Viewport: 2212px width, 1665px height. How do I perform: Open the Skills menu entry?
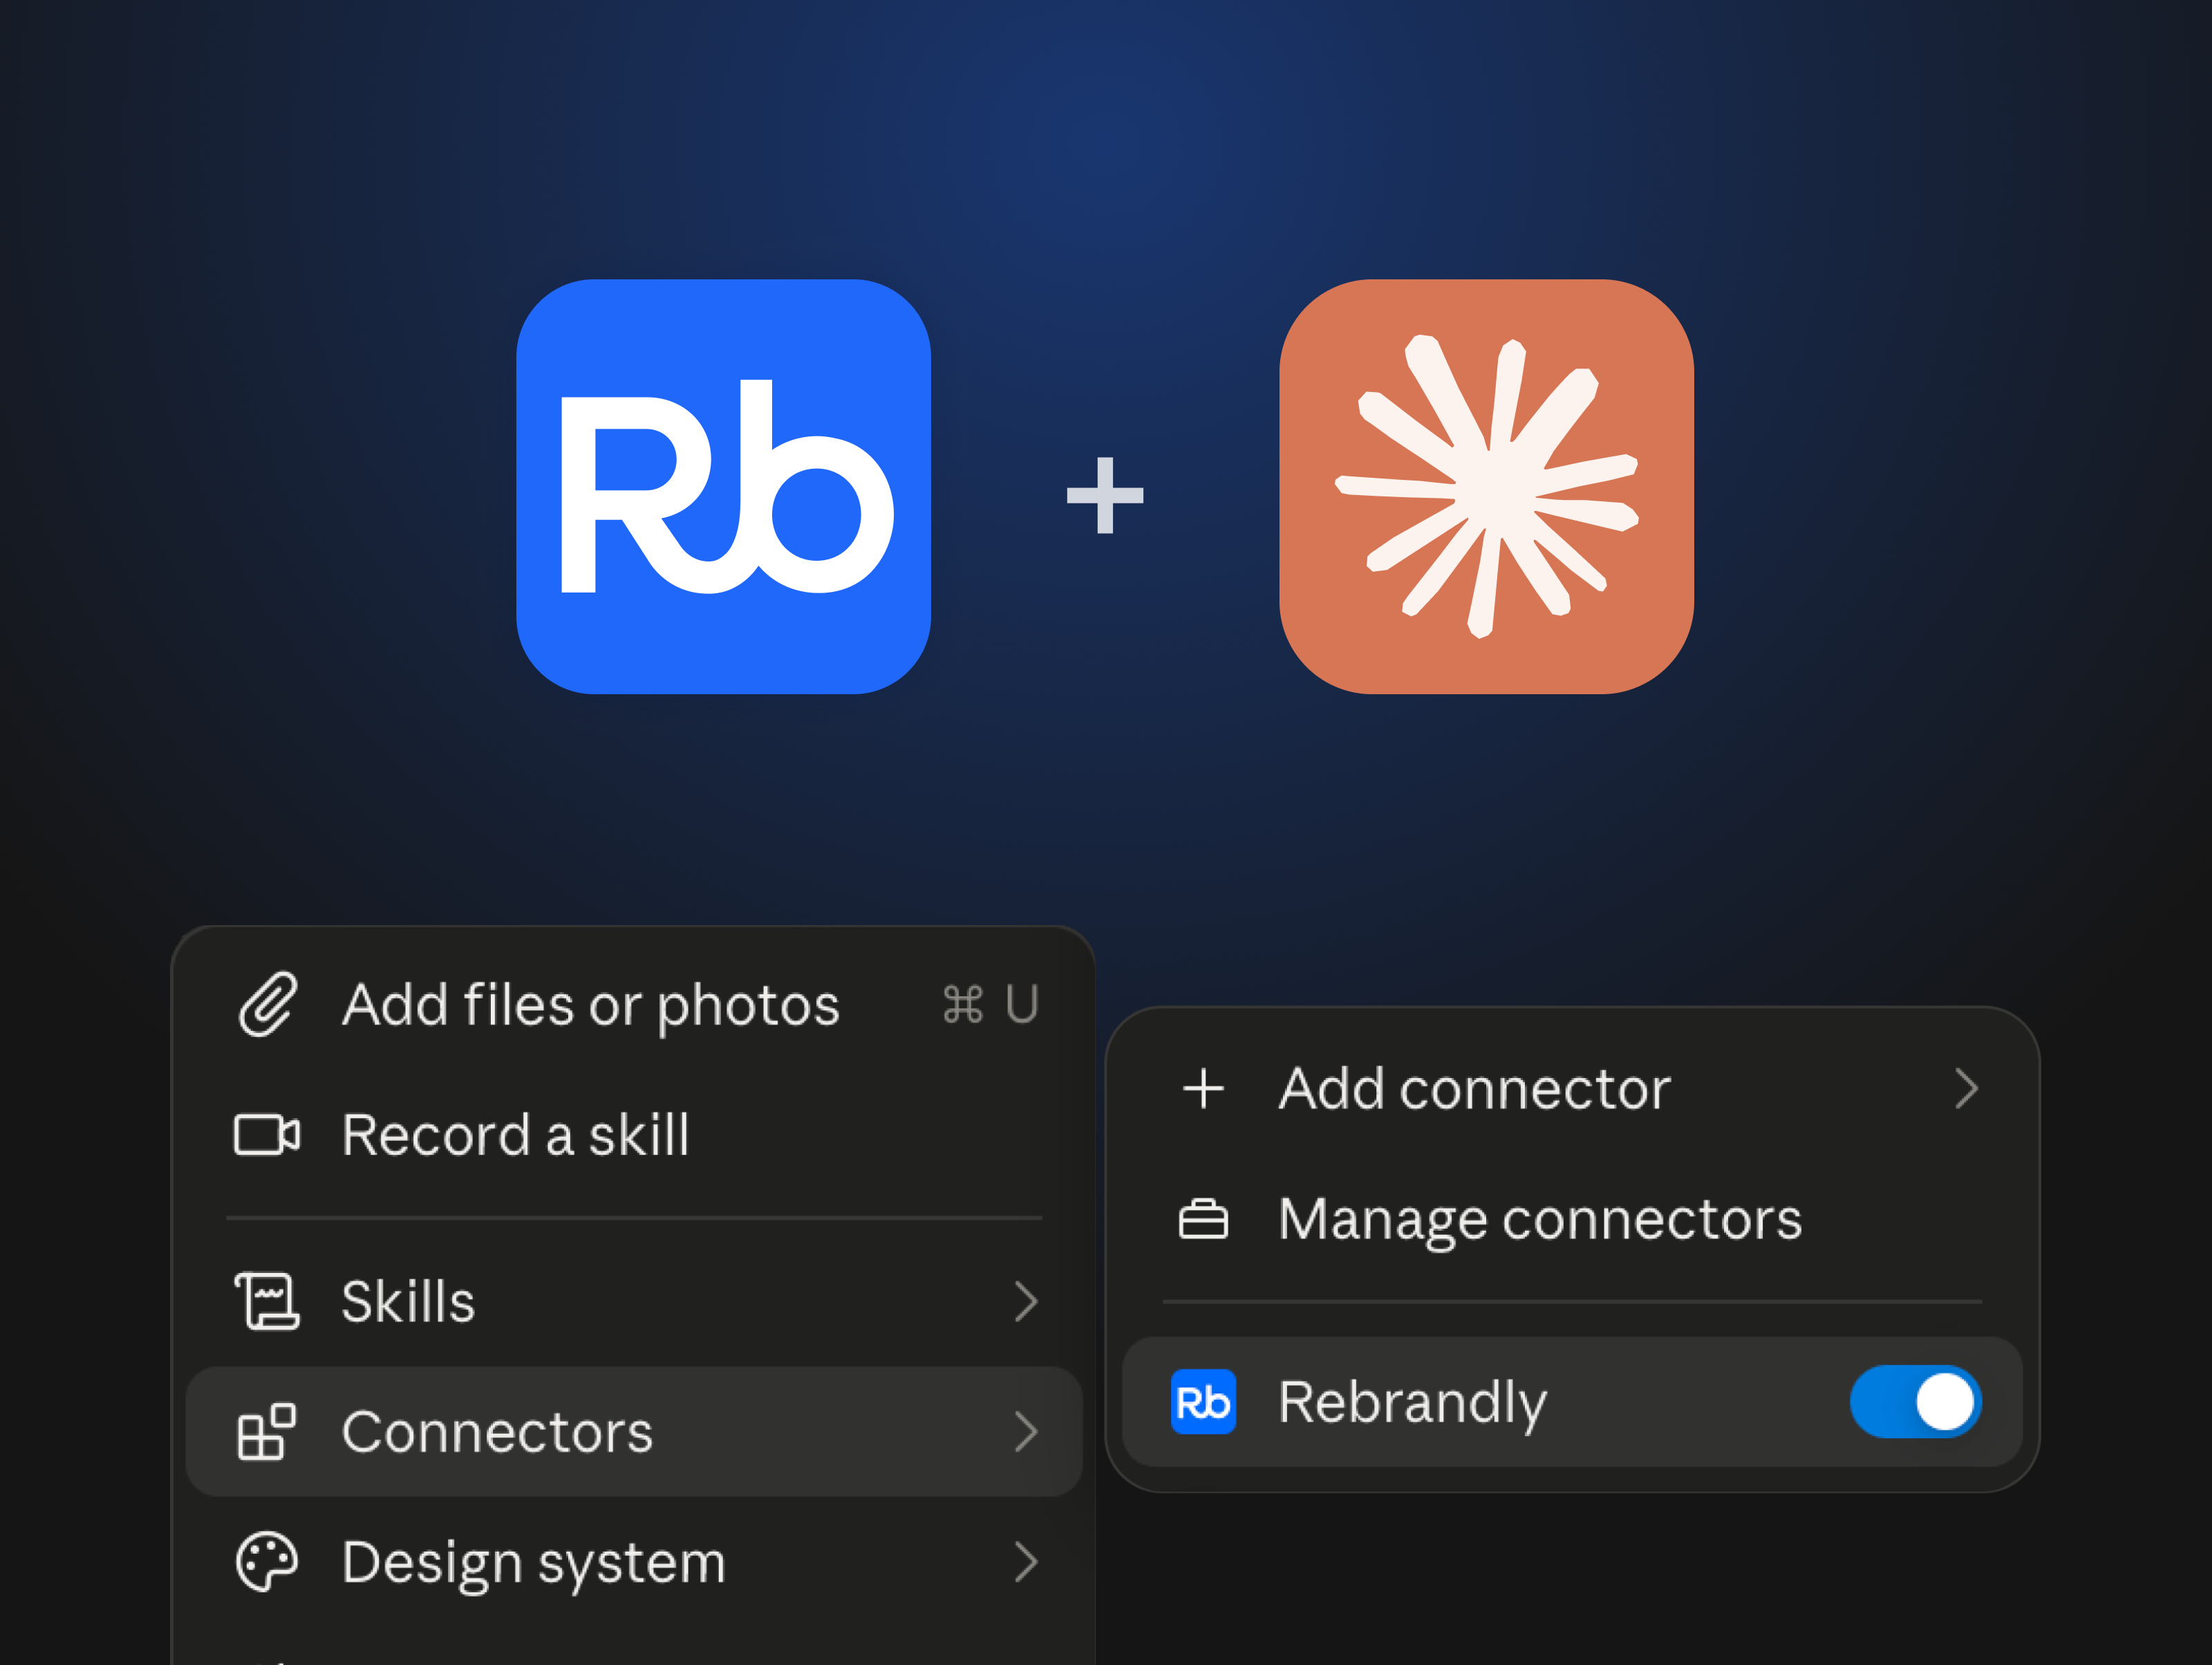634,1301
